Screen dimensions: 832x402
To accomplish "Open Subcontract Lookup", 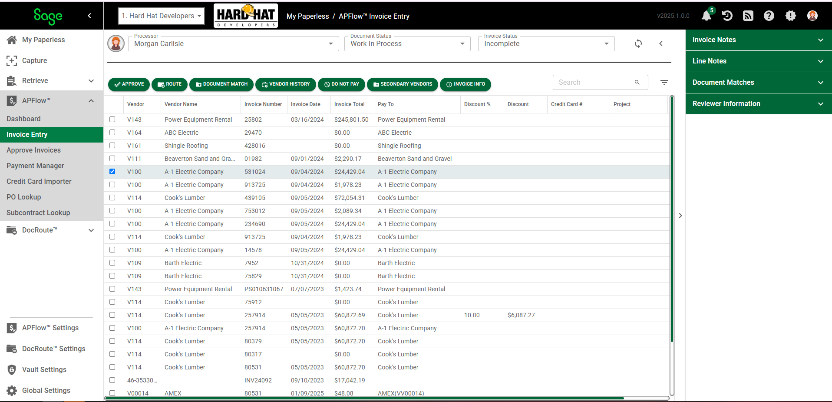I will (38, 213).
